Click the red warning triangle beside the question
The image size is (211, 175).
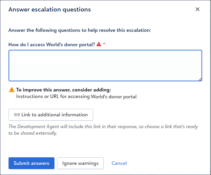click(99, 44)
